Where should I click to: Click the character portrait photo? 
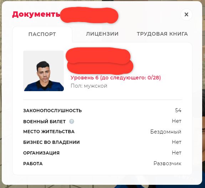coord(43,71)
